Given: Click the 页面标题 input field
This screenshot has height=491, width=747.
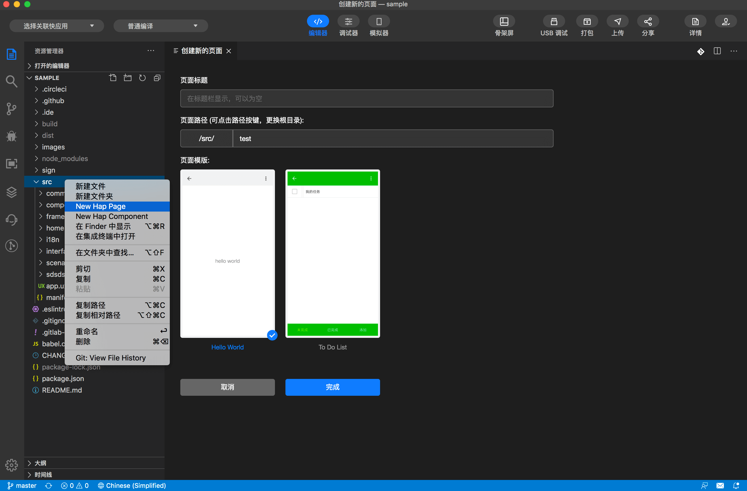Looking at the screenshot, I should 366,98.
